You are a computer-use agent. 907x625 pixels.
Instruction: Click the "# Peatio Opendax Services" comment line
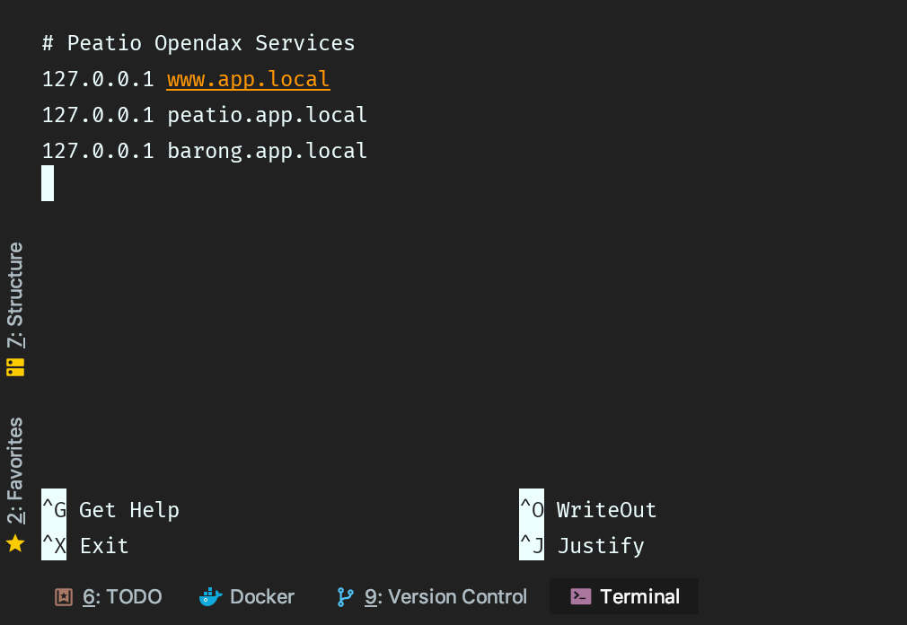(198, 42)
